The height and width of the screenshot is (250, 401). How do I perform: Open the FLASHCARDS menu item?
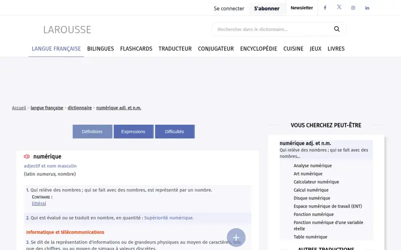pyautogui.click(x=136, y=48)
